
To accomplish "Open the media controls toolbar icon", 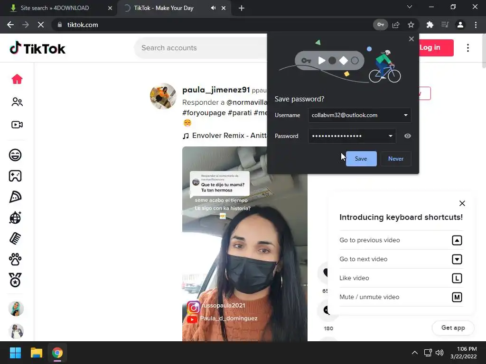I will (x=445, y=25).
